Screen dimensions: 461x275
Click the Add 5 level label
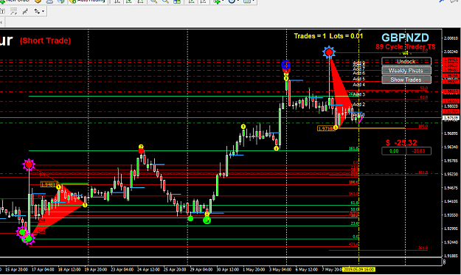click(x=358, y=79)
